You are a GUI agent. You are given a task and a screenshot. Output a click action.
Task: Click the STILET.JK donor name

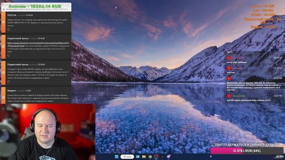point(12,15)
